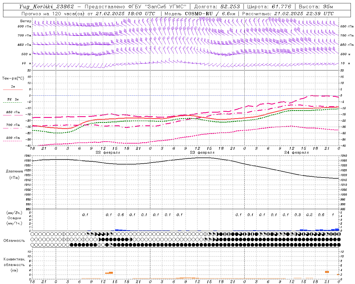355x284 pixels.
Task: Click the 'Облачность' cloud cover label
Action: [x=14, y=240]
